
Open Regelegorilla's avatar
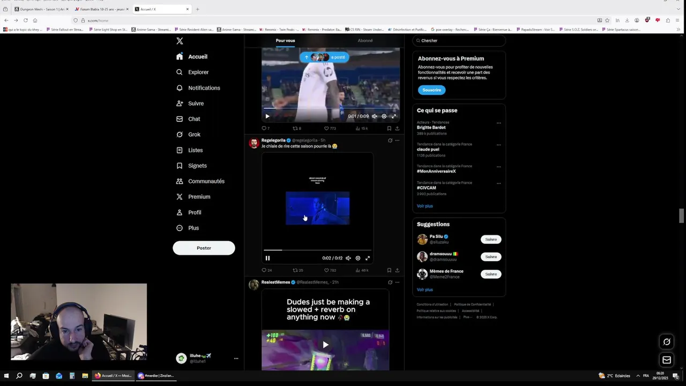(x=253, y=143)
